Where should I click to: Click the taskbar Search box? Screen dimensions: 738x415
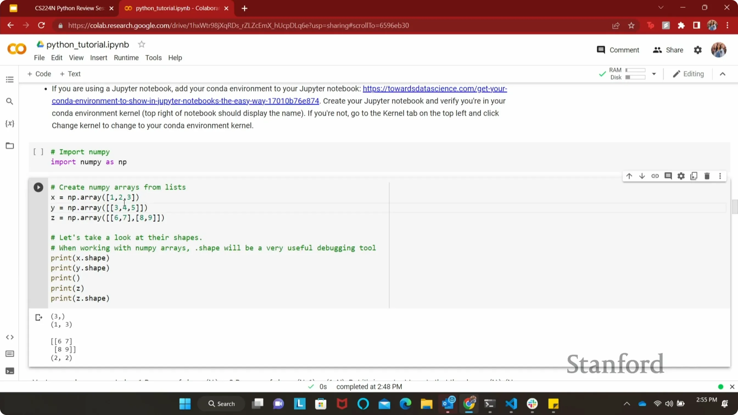point(221,404)
